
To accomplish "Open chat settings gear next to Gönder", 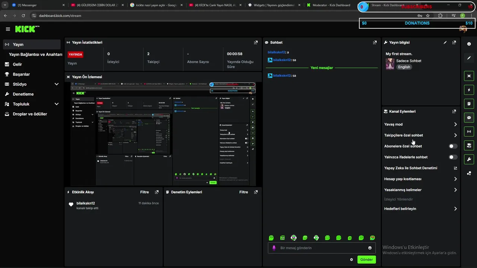I will (x=351, y=259).
